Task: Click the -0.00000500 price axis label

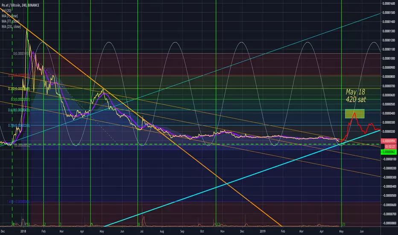Action: click(389, 196)
